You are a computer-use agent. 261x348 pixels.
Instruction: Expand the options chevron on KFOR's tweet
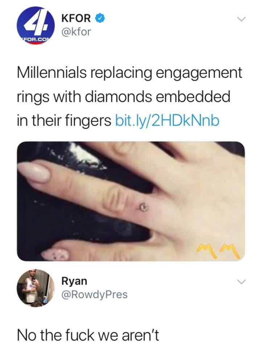(x=240, y=19)
